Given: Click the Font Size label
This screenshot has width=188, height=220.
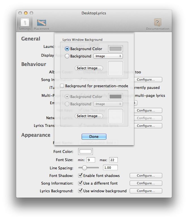Looking at the screenshot, I should [65, 160].
